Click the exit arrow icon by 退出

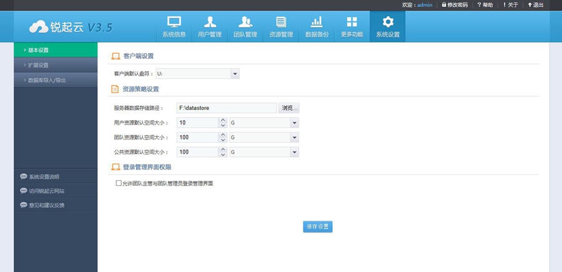530,4
